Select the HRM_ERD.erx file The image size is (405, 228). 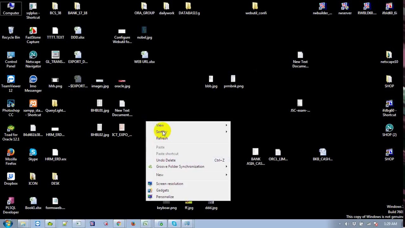[55, 155]
